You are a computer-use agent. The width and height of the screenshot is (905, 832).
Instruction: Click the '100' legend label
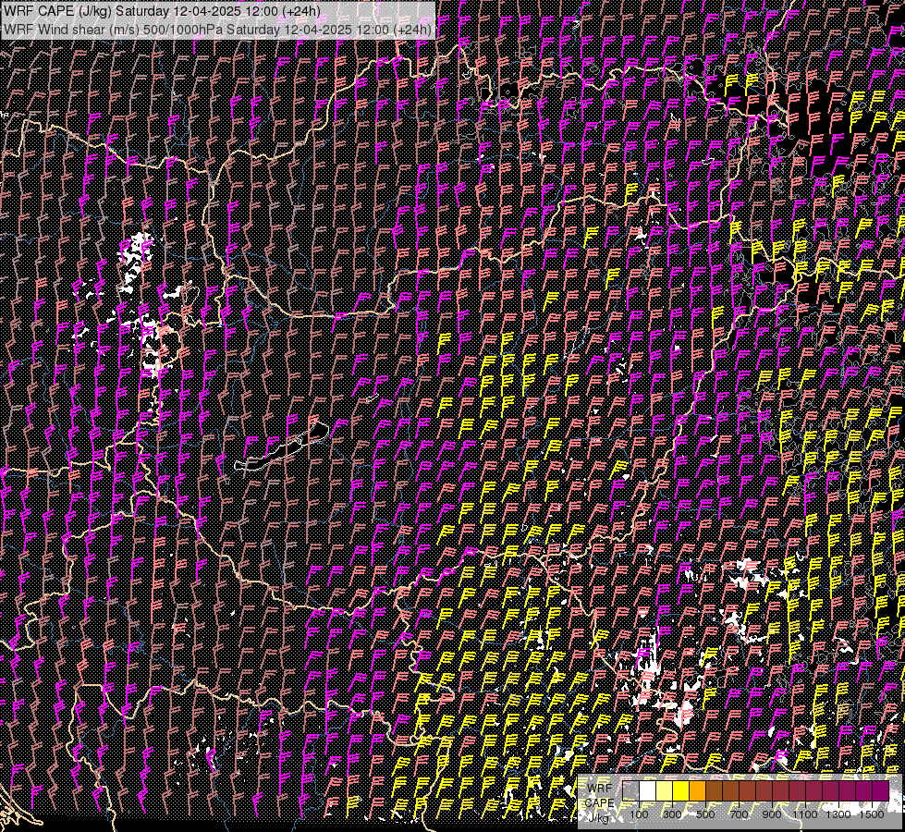pos(639,814)
